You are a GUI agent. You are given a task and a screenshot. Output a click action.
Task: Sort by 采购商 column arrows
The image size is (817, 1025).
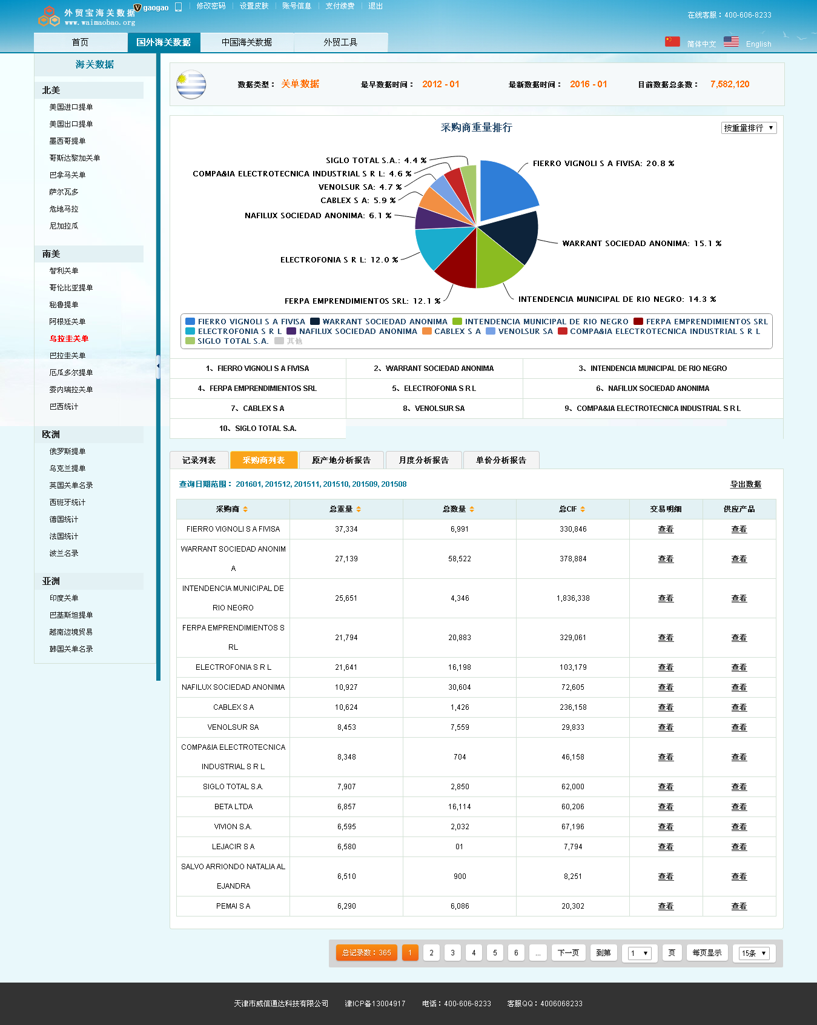coord(245,509)
